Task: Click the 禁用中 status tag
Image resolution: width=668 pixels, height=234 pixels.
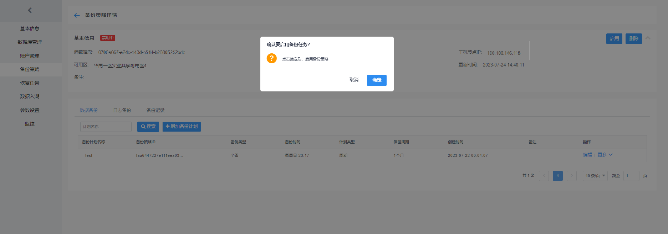Action: tap(108, 38)
